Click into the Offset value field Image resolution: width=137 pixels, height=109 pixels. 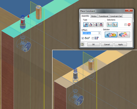click(x=90, y=33)
